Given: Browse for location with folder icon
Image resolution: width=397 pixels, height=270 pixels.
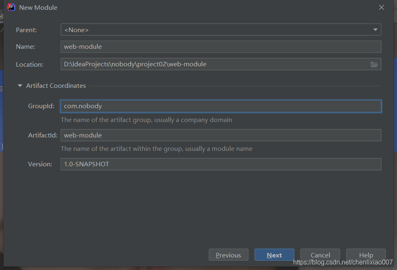Looking at the screenshot, I should coord(374,65).
